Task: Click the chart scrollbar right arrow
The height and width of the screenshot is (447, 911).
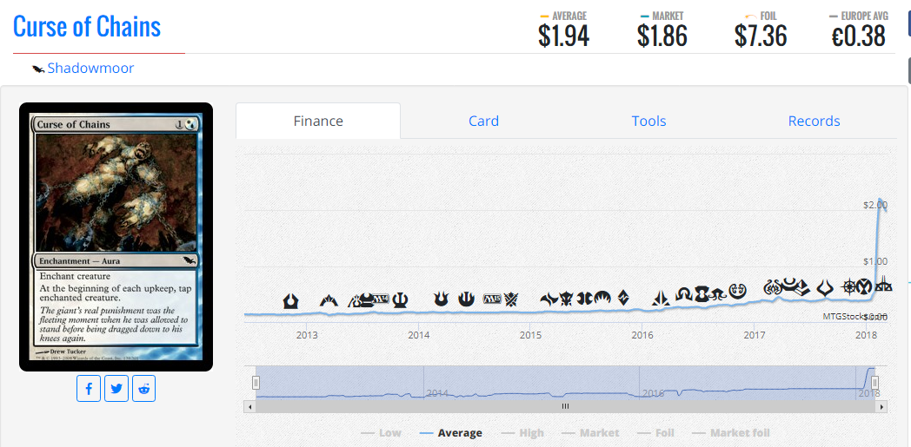Action: [x=882, y=407]
